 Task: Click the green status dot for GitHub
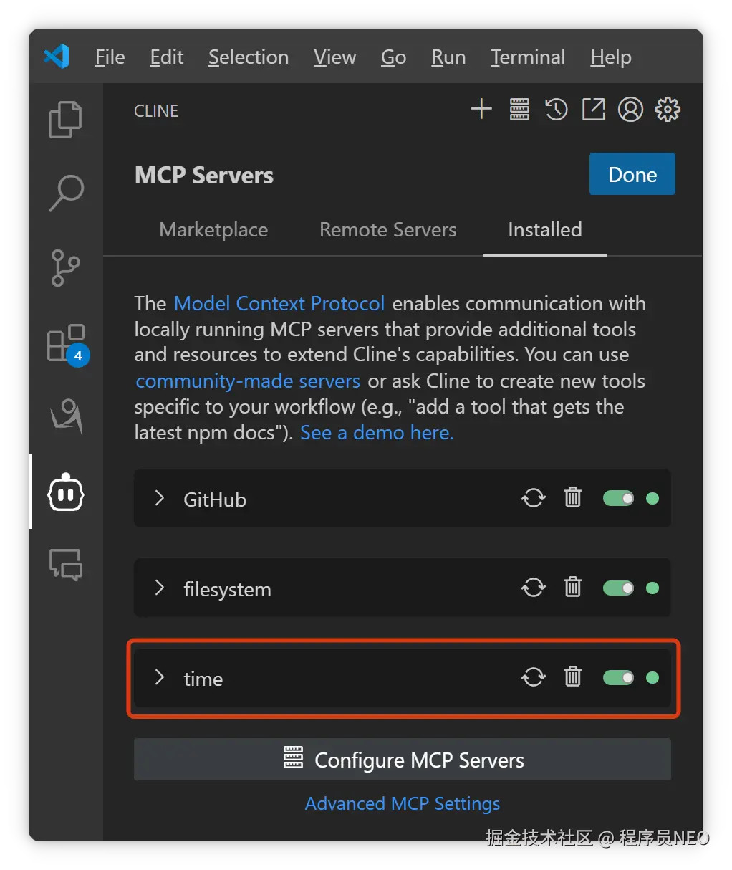[652, 498]
